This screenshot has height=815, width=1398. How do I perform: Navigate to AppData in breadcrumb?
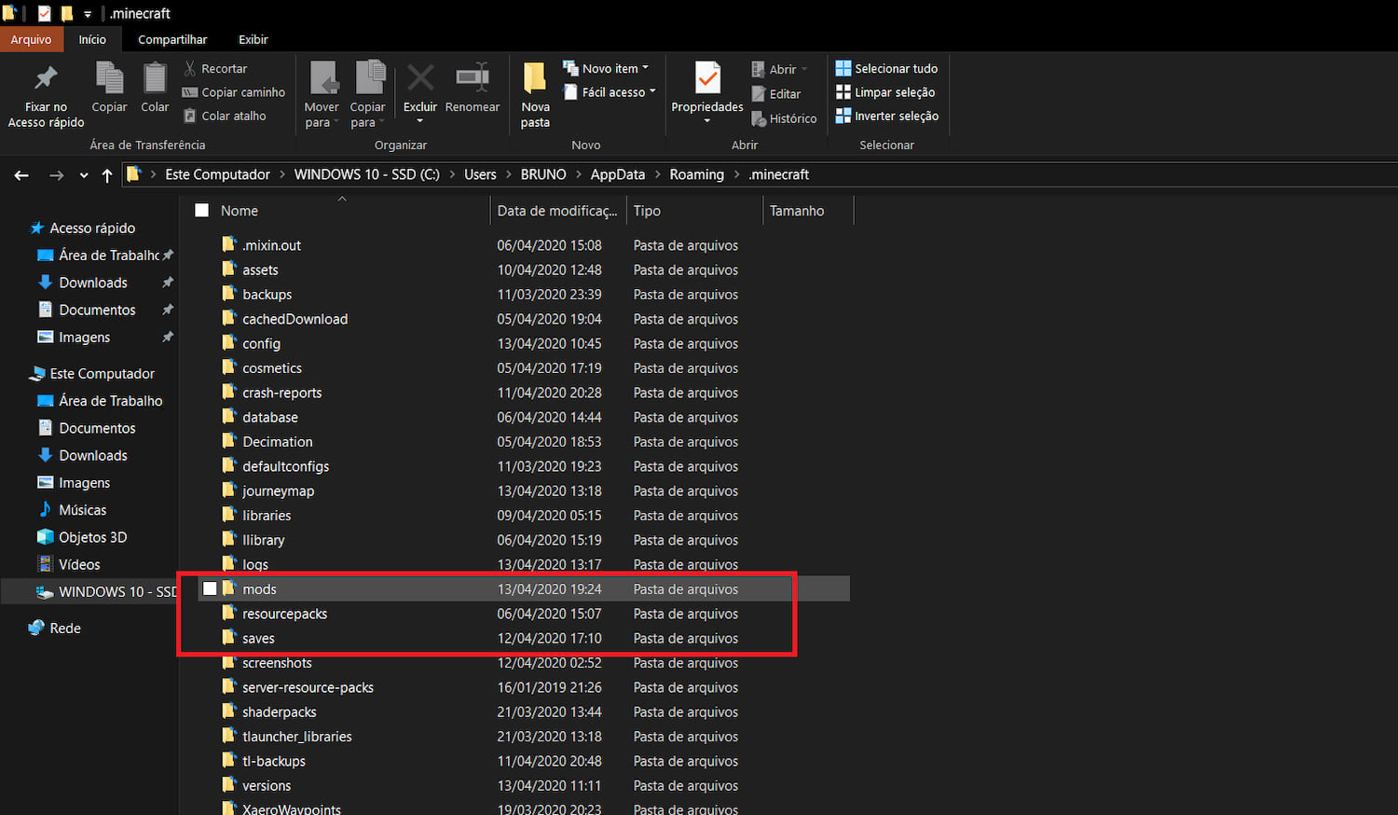[617, 174]
